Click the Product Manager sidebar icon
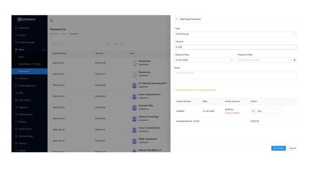The image size is (310, 174). 16,43
